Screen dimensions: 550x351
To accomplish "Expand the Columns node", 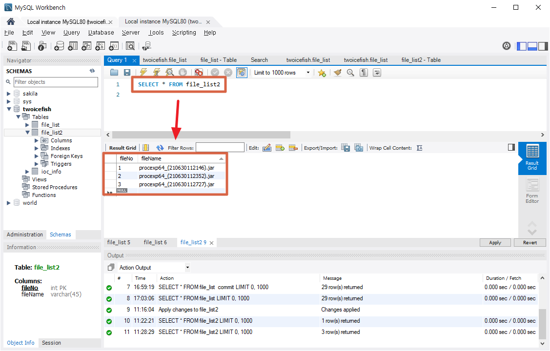I will click(x=37, y=140).
